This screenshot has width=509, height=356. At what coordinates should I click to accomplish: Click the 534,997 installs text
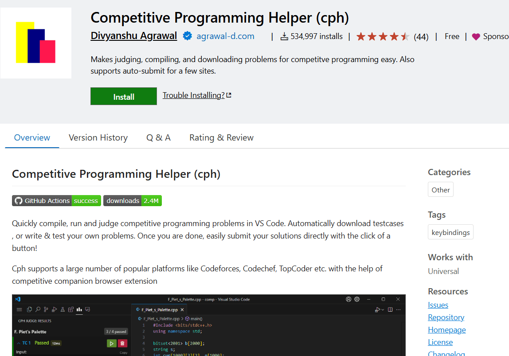tap(317, 36)
